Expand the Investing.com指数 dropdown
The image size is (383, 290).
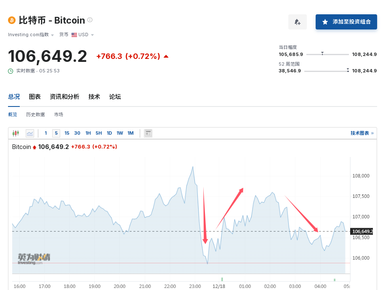tap(52, 35)
